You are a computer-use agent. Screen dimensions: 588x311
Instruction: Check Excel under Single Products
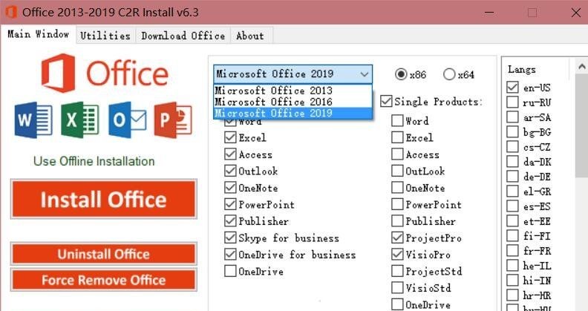[x=397, y=137]
